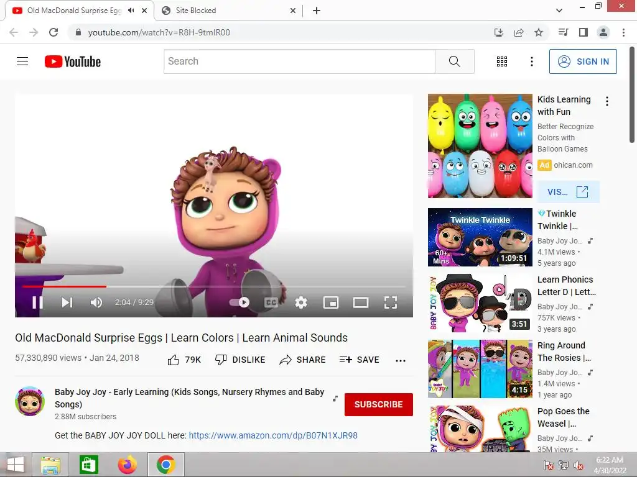The width and height of the screenshot is (637, 477).
Task: Mute the tab via speaker icon
Action: click(131, 11)
